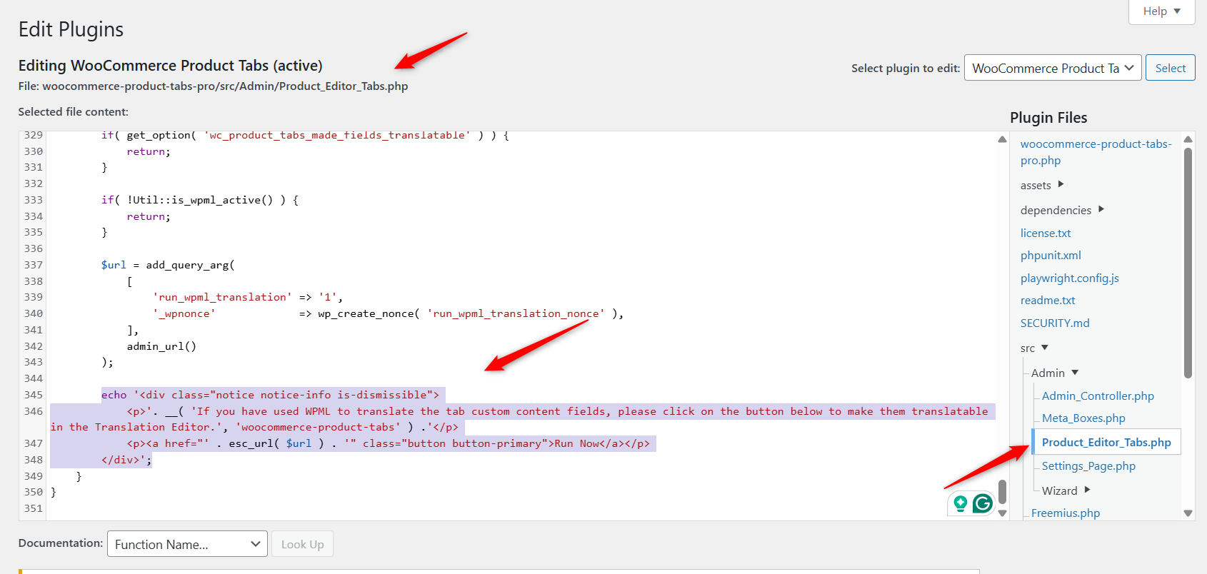Open readme.txt file

point(1048,300)
